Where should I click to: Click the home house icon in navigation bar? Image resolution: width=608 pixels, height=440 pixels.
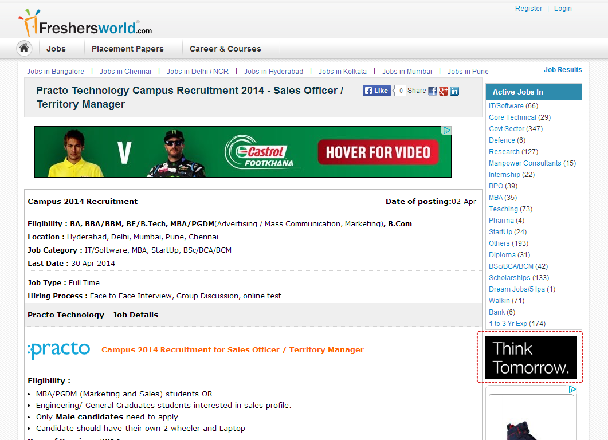(23, 48)
